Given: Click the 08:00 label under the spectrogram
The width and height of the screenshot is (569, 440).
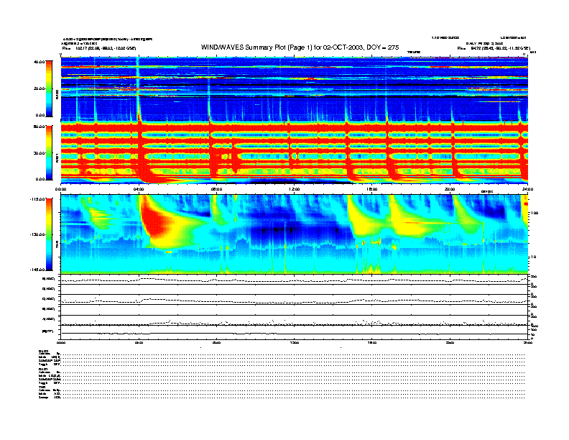Looking at the screenshot, I should click(216, 189).
